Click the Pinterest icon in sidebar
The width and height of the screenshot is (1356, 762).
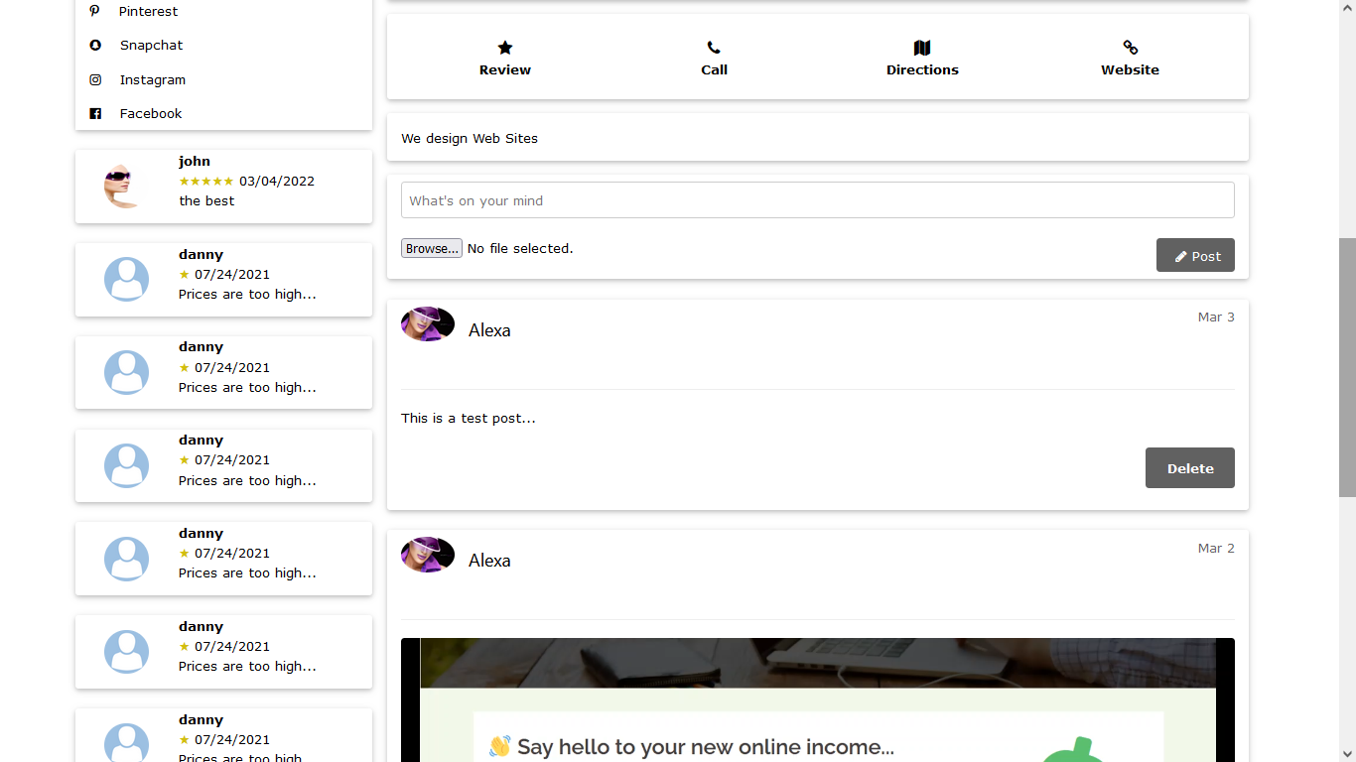(94, 11)
